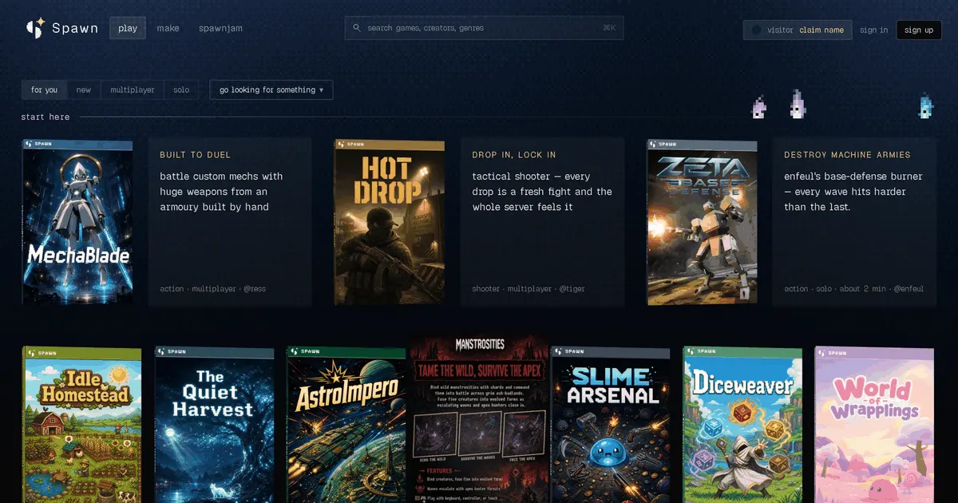Open the Manstrosities game cover
This screenshot has height=503, width=958.
click(479, 419)
